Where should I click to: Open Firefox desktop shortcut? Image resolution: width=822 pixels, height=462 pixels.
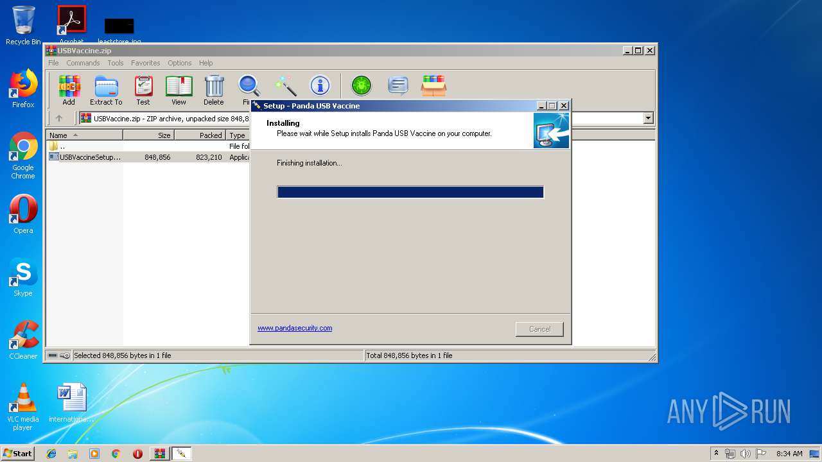coord(23,89)
